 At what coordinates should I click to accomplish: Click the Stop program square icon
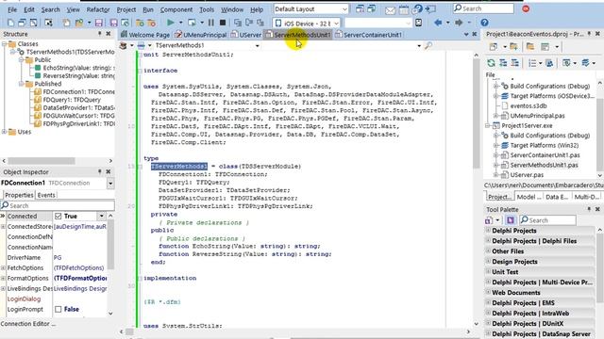223,23
